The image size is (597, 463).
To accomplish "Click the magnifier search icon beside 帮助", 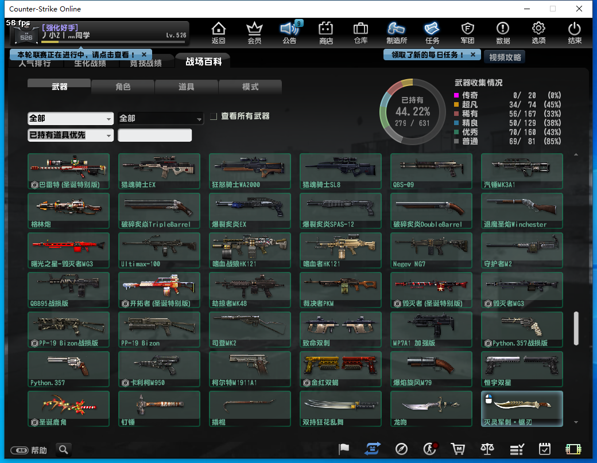I will [x=63, y=449].
